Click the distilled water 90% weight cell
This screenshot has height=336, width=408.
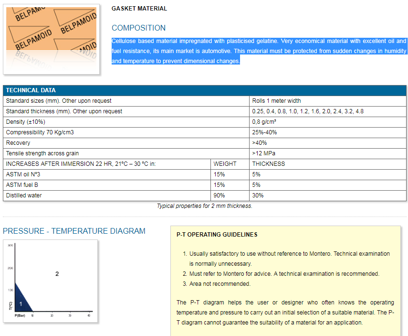(219, 195)
